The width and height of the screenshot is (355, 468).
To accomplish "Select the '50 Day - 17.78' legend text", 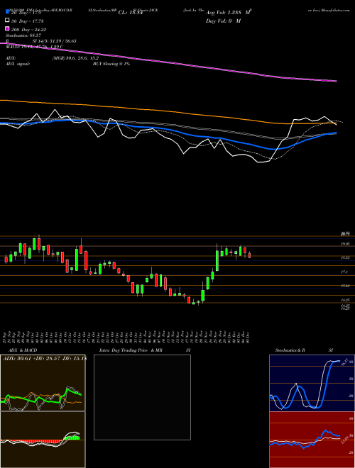I will pyautogui.click(x=28, y=21).
